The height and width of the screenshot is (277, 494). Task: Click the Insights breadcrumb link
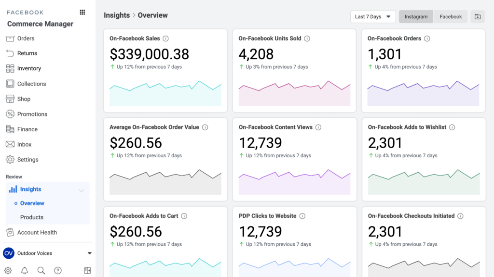click(x=117, y=15)
